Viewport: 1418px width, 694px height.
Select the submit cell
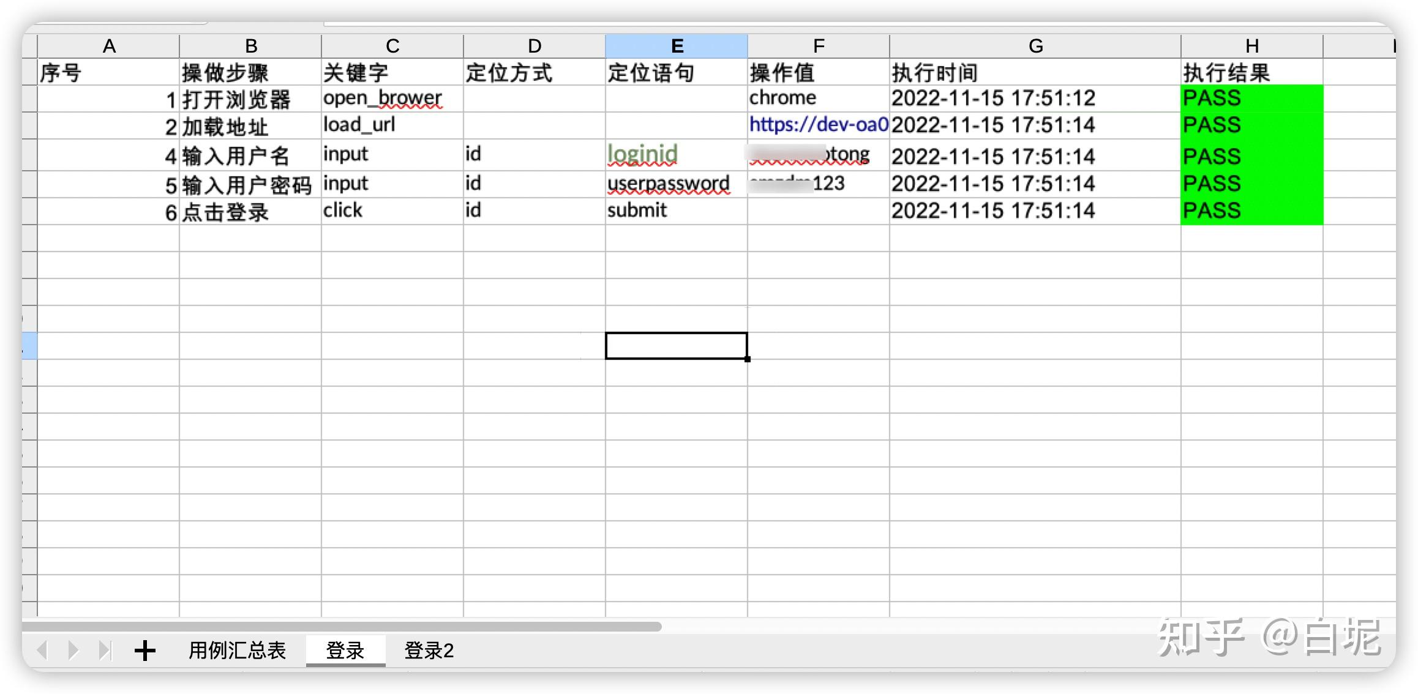click(x=676, y=211)
